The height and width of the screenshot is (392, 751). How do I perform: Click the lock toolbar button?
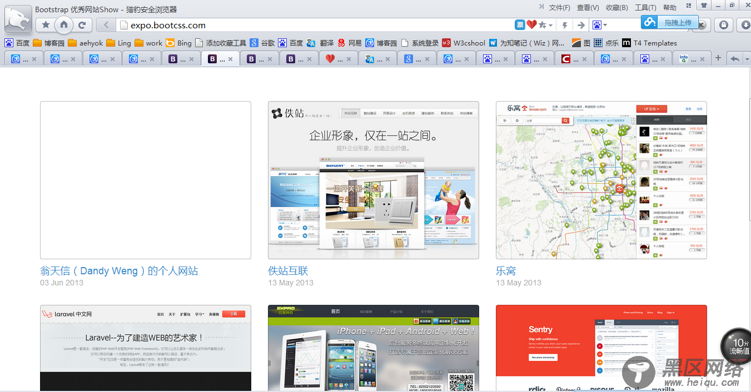point(724,25)
